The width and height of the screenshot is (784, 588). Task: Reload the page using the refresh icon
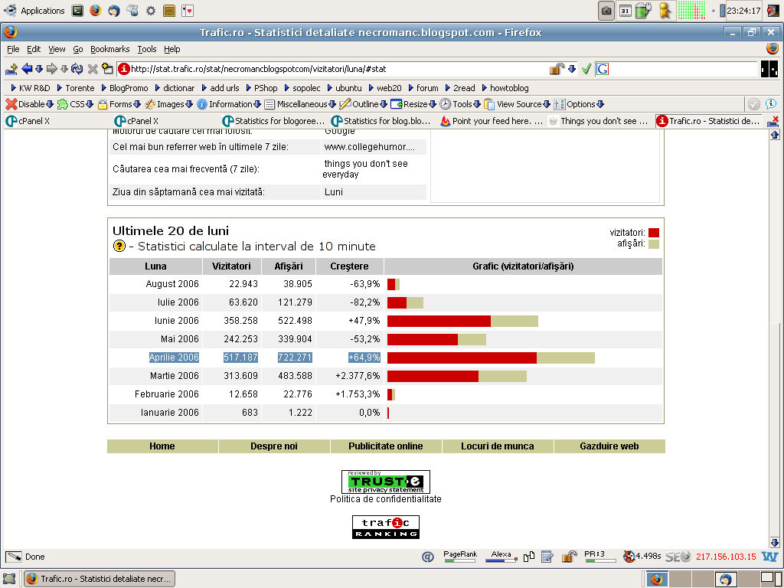(77, 69)
